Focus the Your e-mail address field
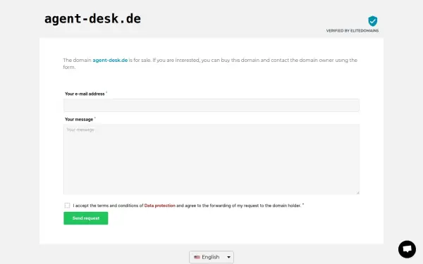Screen dimensions: 423x264 (x=211, y=105)
